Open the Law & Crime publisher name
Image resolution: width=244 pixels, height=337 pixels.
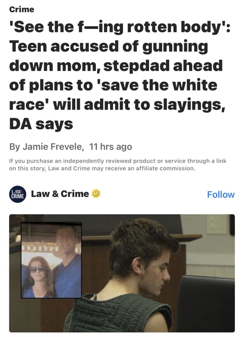click(x=60, y=194)
